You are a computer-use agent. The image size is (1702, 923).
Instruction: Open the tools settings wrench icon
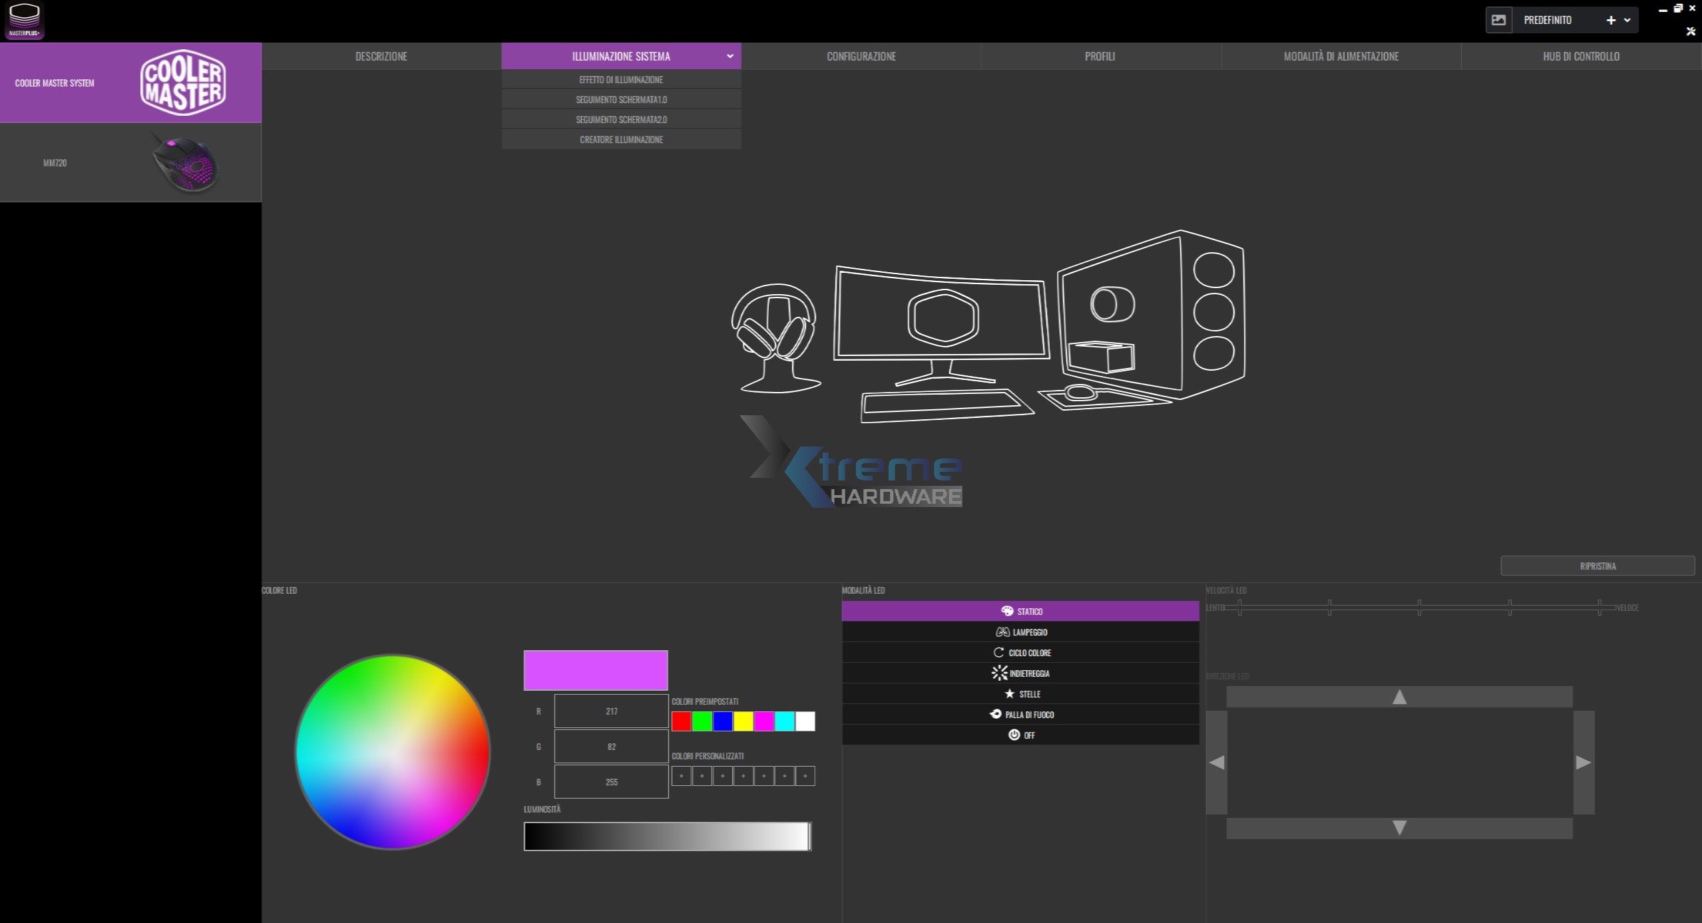click(1691, 31)
